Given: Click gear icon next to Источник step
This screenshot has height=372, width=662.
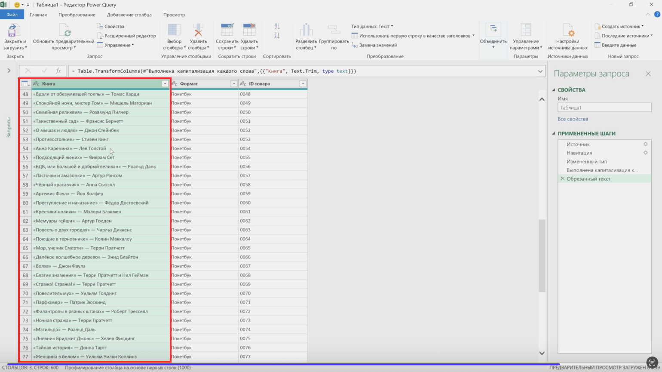Looking at the screenshot, I should pos(645,144).
